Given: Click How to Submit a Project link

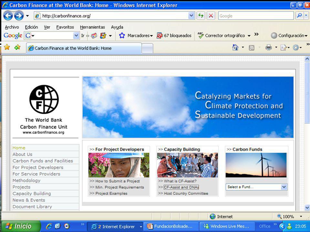Looking at the screenshot, I should click(x=118, y=181).
